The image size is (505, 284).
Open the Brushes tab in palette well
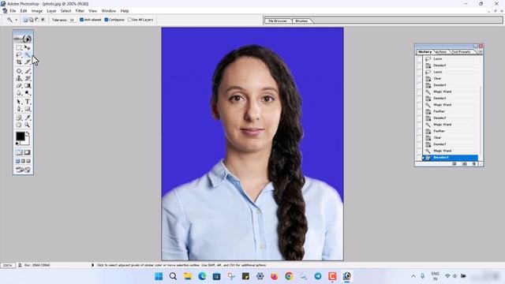click(301, 21)
